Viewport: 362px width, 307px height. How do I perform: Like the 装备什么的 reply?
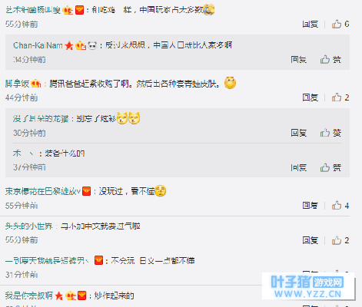tap(330, 167)
